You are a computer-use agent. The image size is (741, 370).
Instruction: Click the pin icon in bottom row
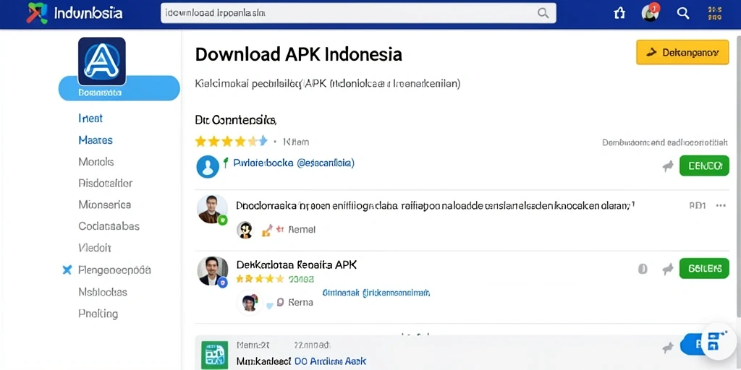click(668, 348)
